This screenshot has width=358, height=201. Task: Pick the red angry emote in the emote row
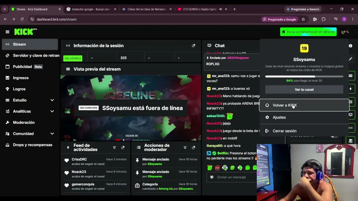pos(217,167)
